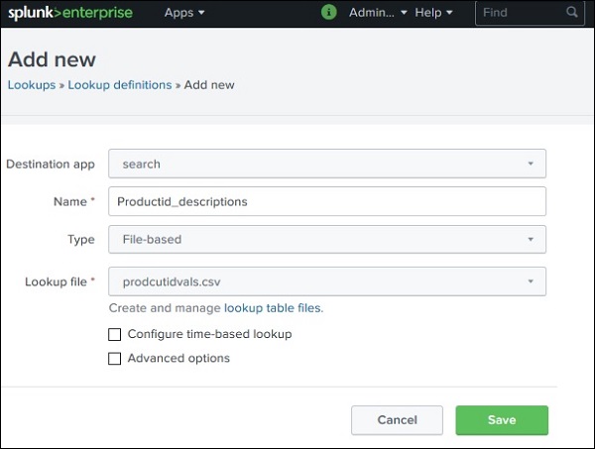Image resolution: width=595 pixels, height=449 pixels.
Task: Click the Apps menu caret arrow
Action: pos(202,13)
